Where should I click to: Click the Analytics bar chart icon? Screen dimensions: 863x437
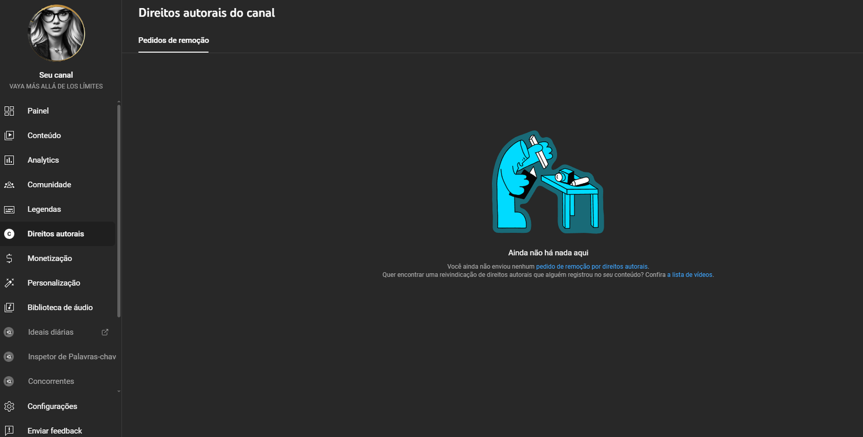[9, 160]
